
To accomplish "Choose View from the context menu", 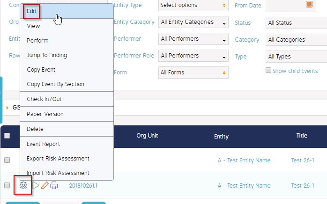I will tap(67, 26).
